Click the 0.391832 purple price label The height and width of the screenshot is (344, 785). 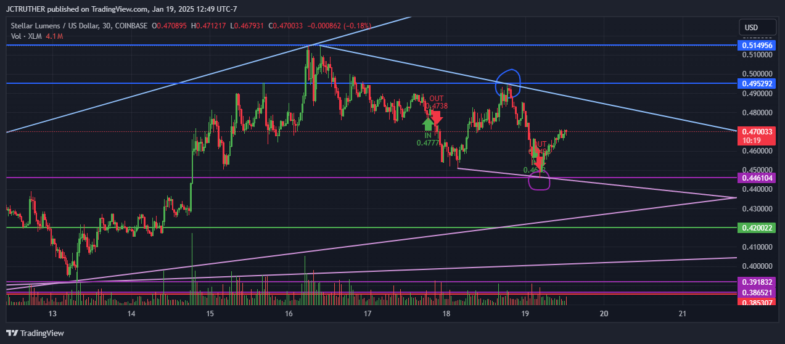758,282
